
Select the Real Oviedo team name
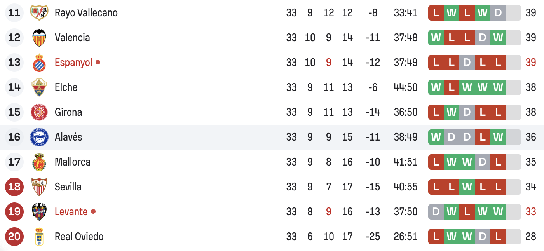coord(79,237)
